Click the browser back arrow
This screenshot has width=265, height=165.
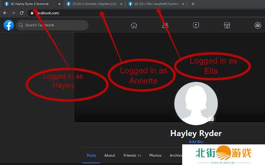point(5,13)
